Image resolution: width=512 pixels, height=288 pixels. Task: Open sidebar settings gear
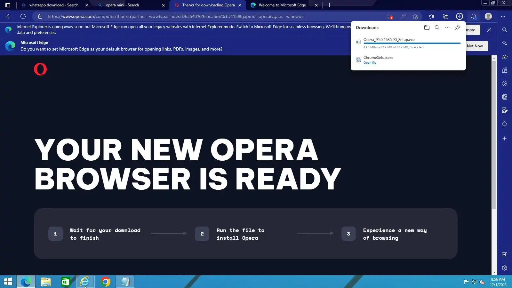(x=505, y=268)
